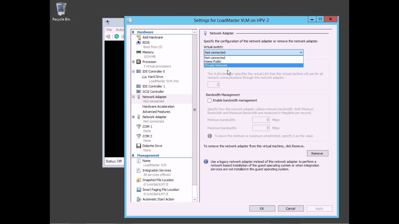The image size is (399, 224).
Task: Click the Integration Services icon
Action: tap(139, 170)
